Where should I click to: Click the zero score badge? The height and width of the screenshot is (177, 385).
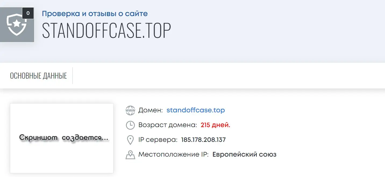28,13
